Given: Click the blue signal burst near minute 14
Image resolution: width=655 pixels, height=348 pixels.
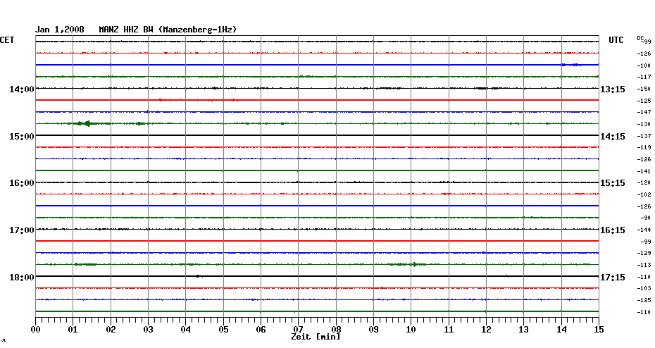Looking at the screenshot, I should pyautogui.click(x=569, y=65).
